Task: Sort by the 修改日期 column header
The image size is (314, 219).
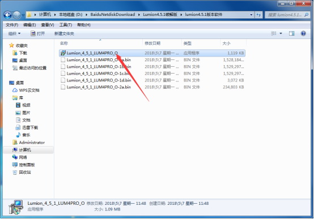Action: pyautogui.click(x=152, y=43)
